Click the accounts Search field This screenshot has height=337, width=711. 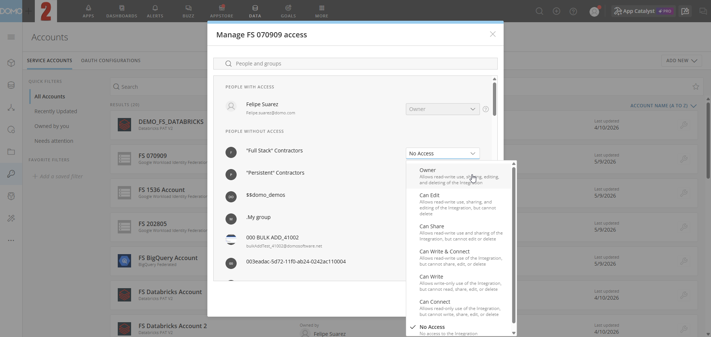[x=159, y=87]
